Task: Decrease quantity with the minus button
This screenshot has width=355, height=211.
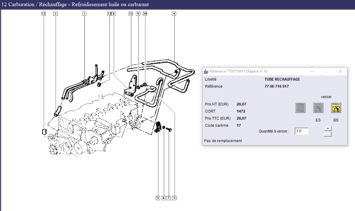Action: (328, 134)
